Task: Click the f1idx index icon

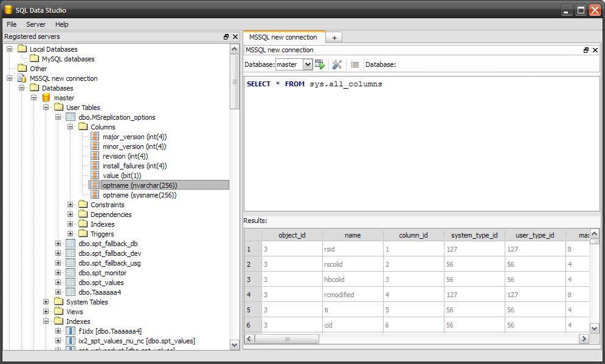Action: point(71,331)
